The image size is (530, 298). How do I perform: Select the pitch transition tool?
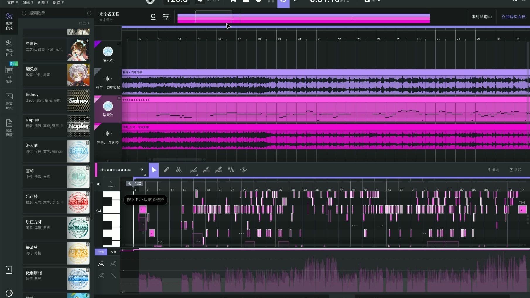[x=244, y=170]
